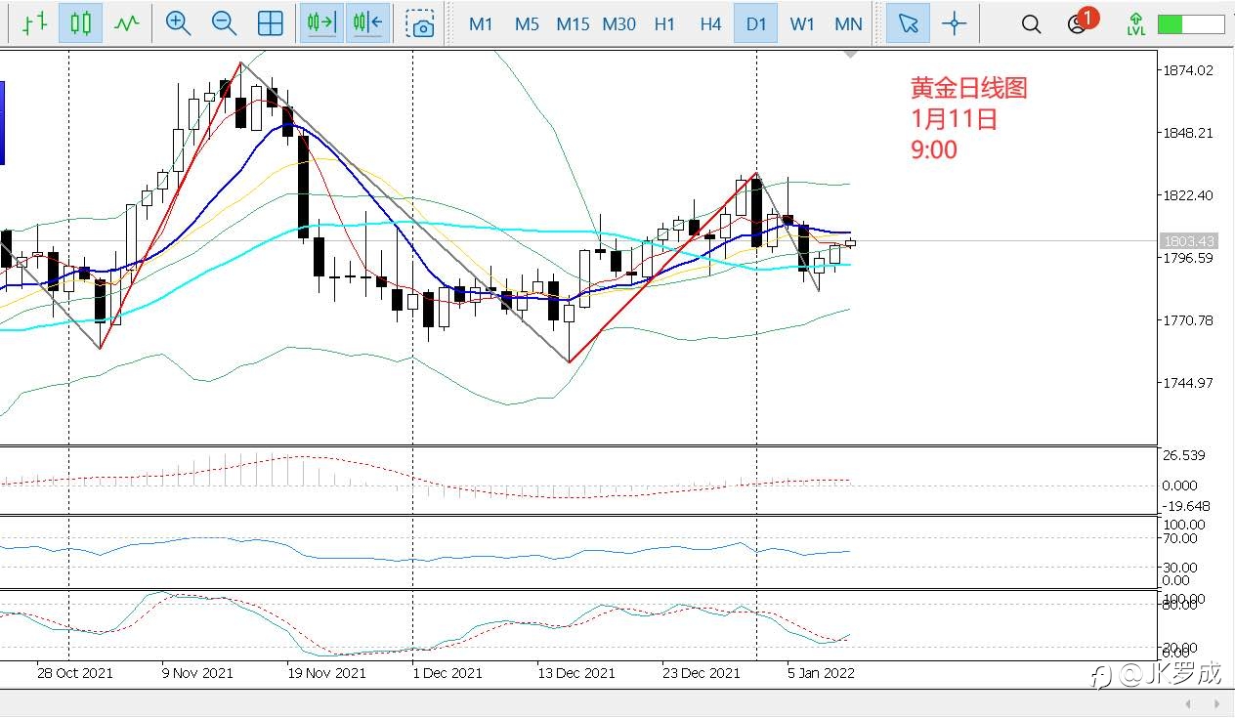Click price scale value 1848.21
This screenshot has width=1235, height=718.
1188,133
